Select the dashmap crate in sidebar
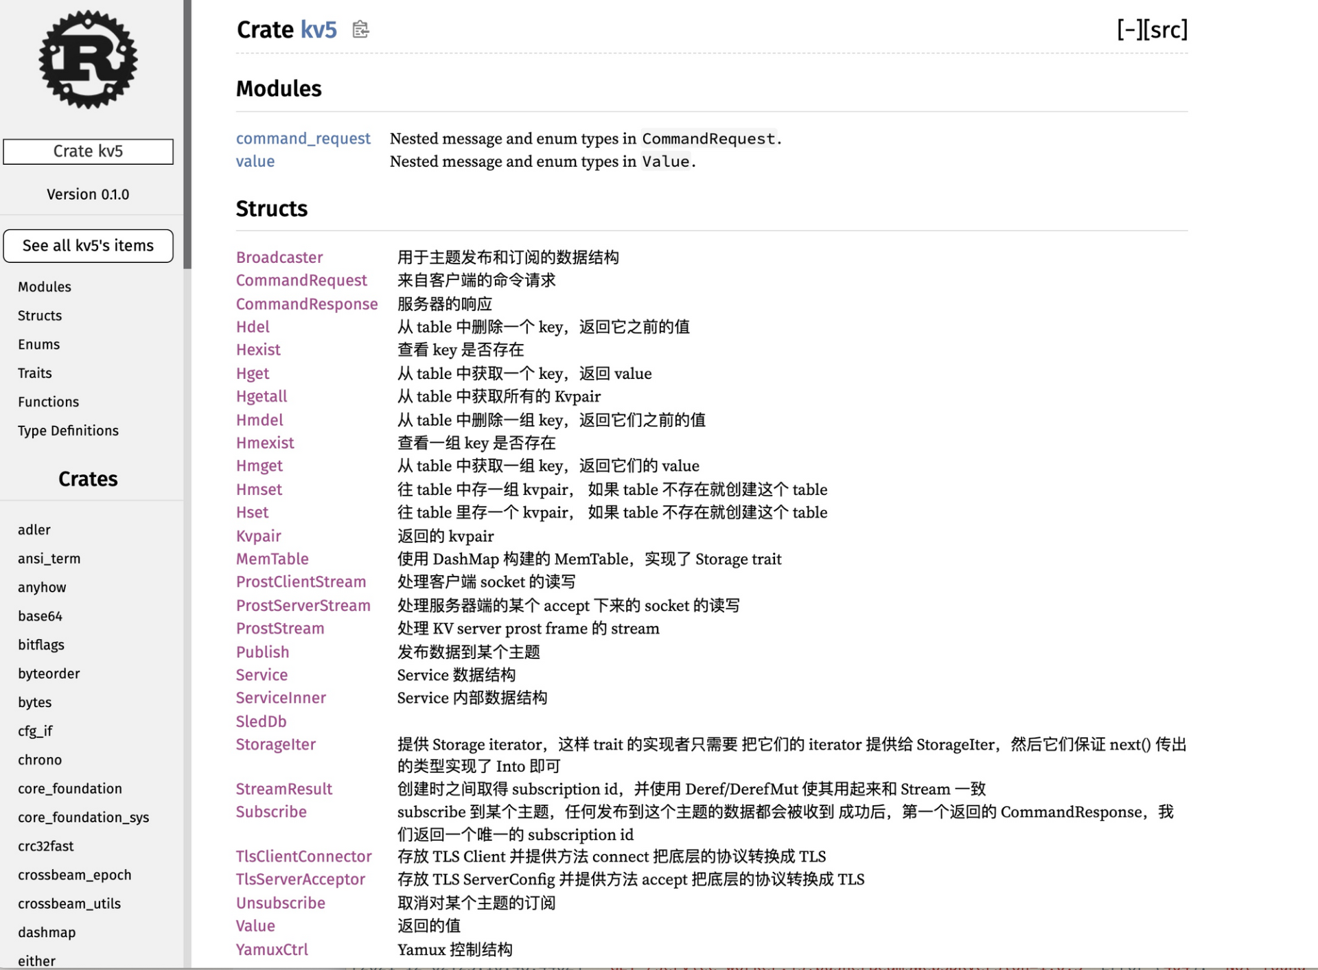Viewport: 1318px width, 970px height. (x=47, y=932)
